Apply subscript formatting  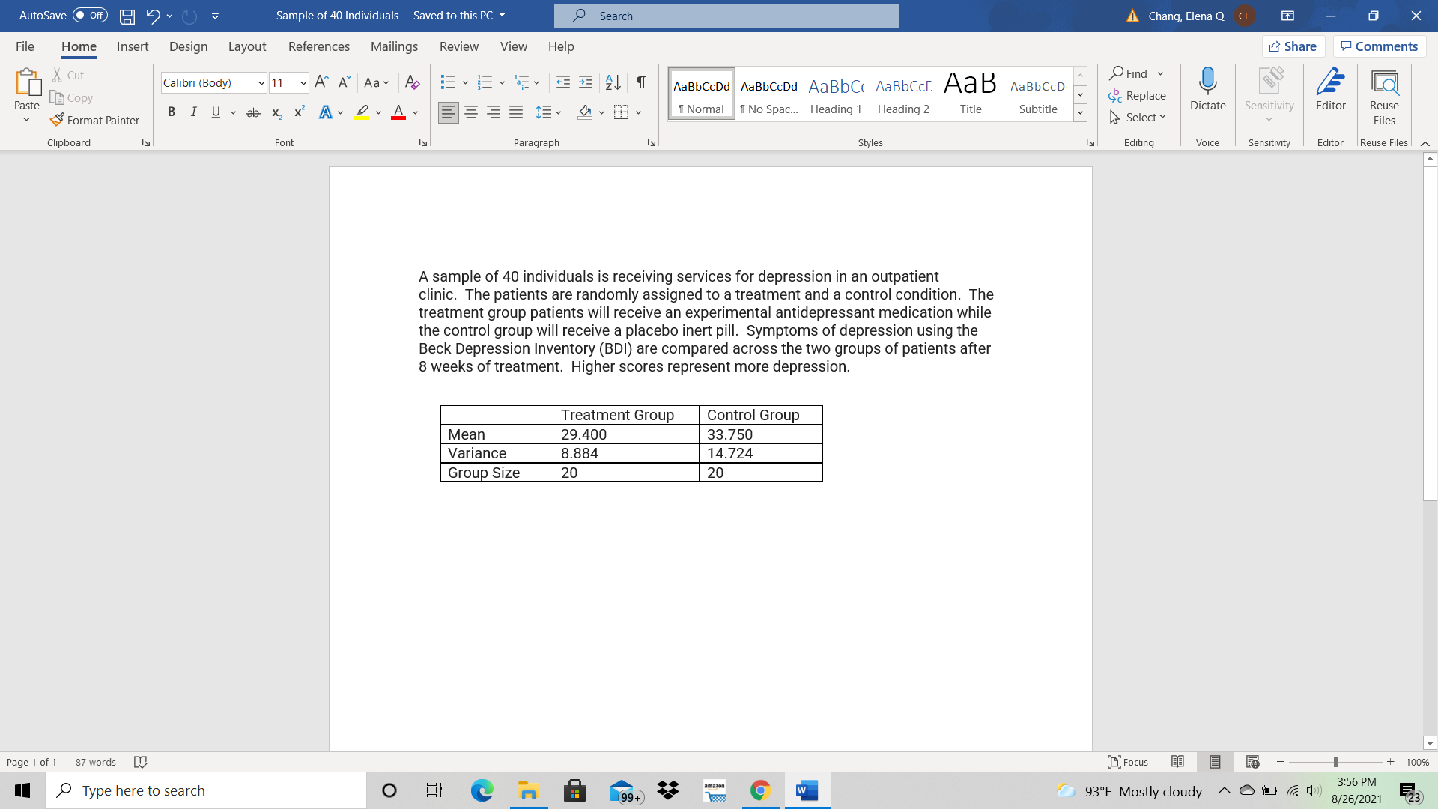click(x=276, y=112)
